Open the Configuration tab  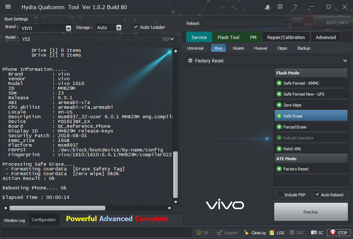[44, 220]
